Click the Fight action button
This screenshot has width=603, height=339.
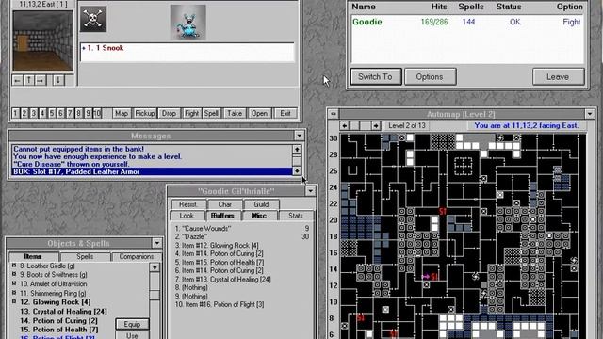pos(191,113)
